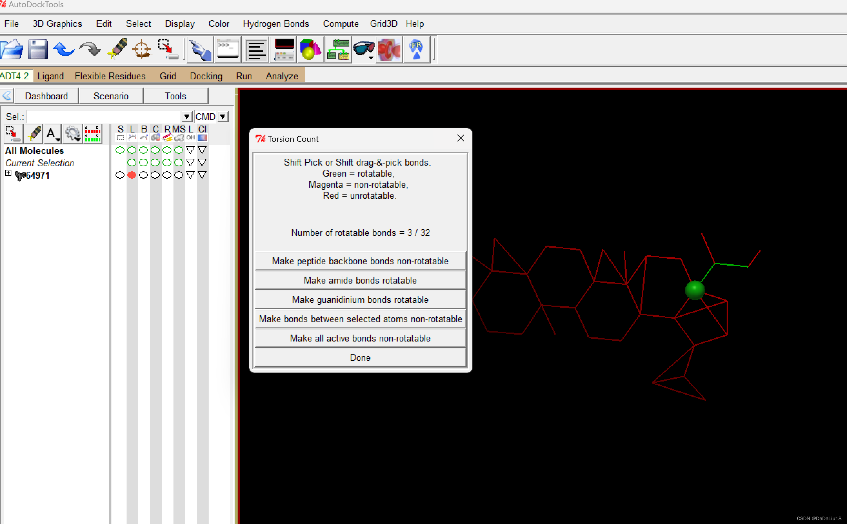Open label triangle menu for 64971
Screen dimensions: 847x524
pyautogui.click(x=190, y=175)
